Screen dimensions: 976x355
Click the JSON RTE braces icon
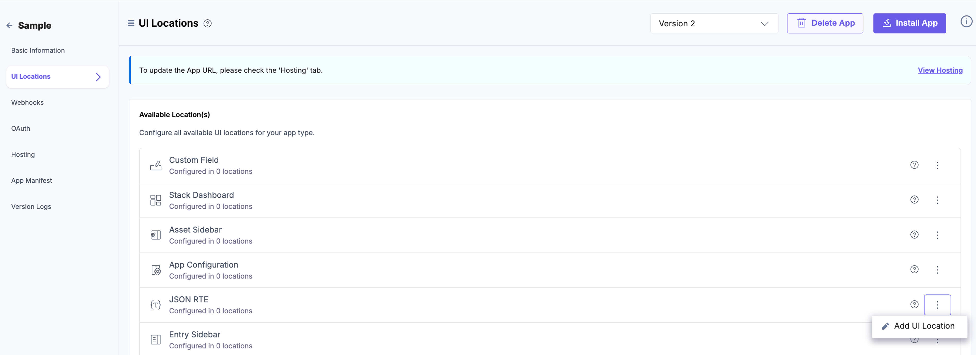point(156,305)
